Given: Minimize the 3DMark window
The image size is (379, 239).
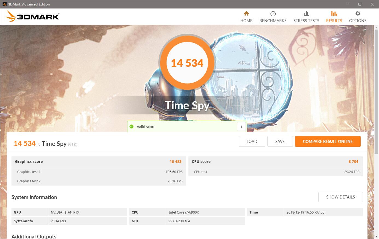Looking at the screenshot, I should 348,4.
